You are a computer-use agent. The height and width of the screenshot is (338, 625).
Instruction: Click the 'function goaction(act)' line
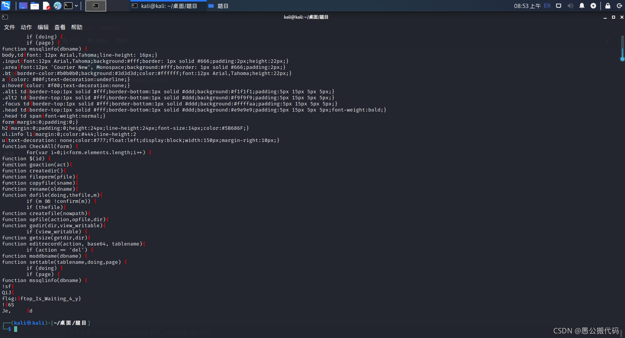point(37,165)
